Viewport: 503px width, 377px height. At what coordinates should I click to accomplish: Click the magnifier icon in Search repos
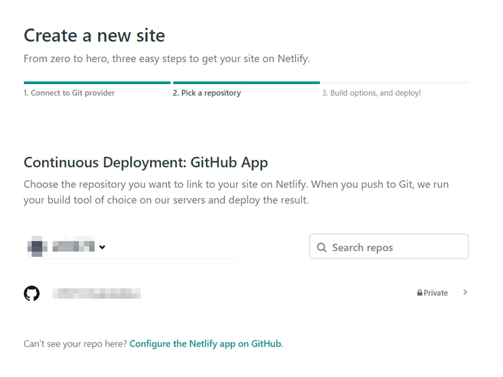[321, 247]
